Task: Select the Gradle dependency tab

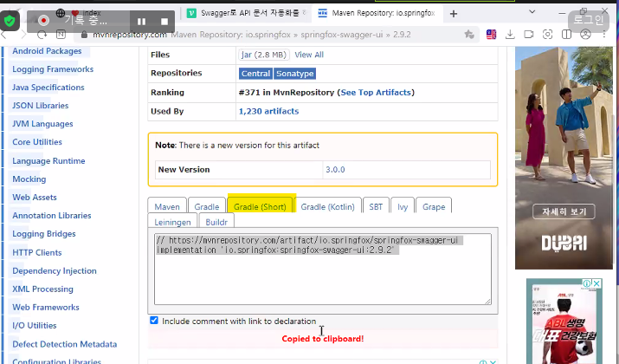Action: [206, 207]
